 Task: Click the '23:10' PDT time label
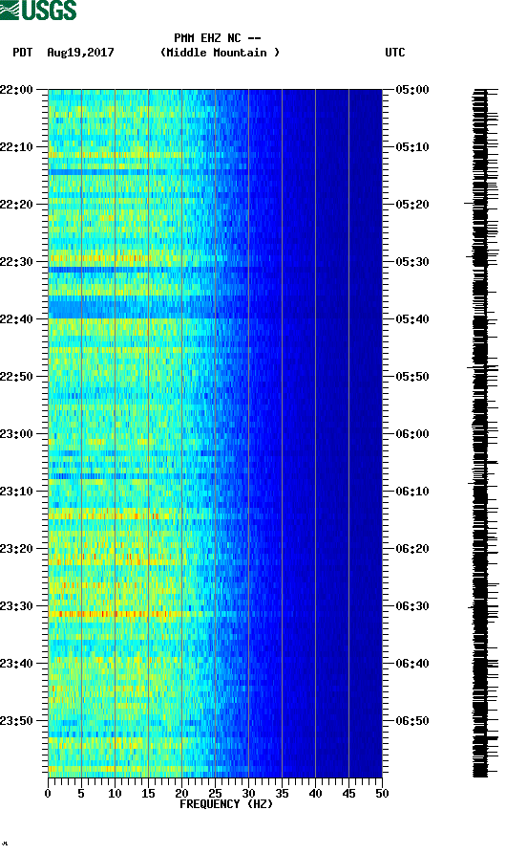coord(16,492)
